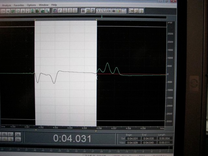Click the Sel Begin field 0:04.031
The image size is (208, 156).
coord(132,138)
